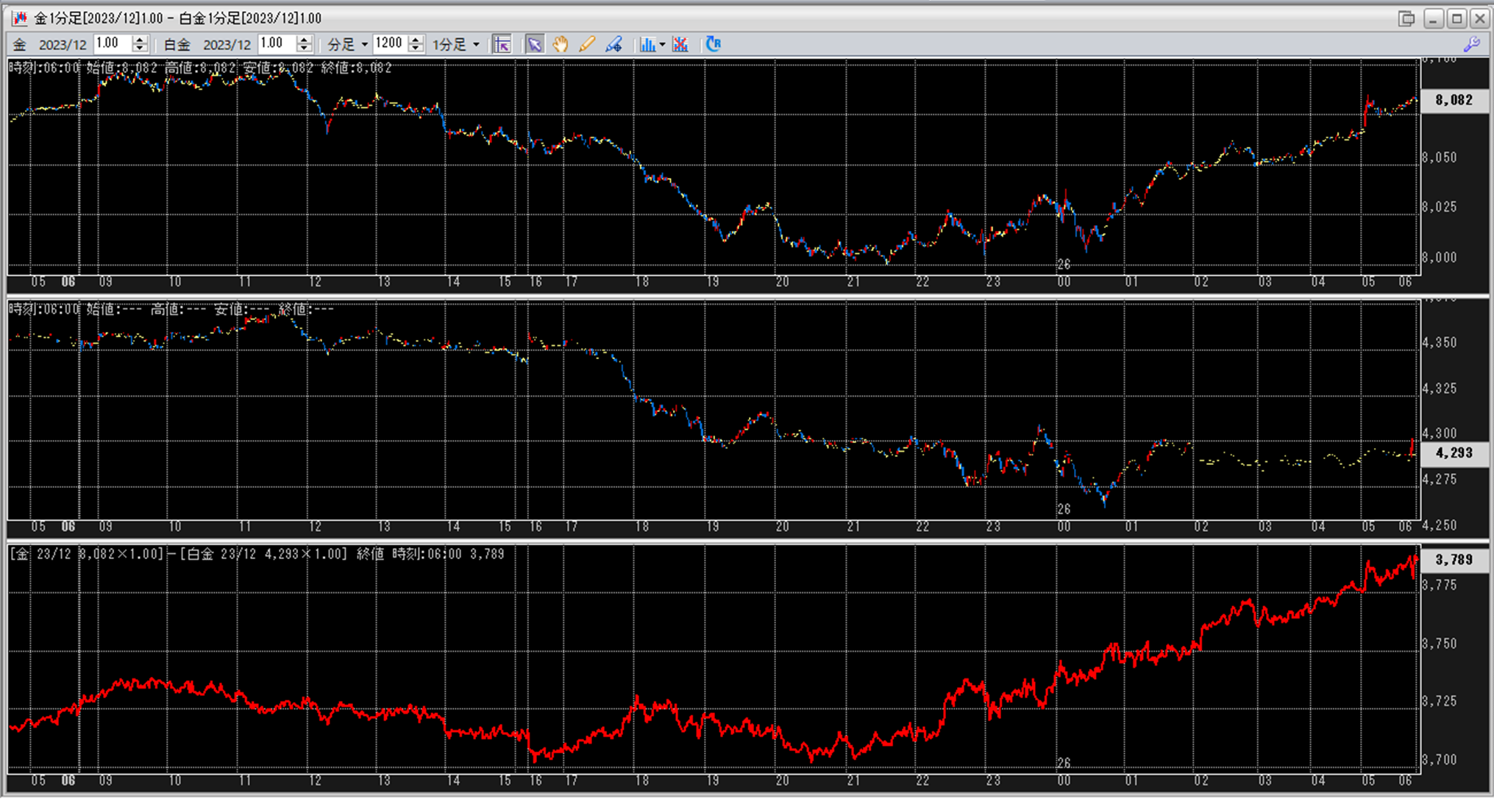Click the blue refresh reload icon
This screenshot has width=1494, height=799.
(x=714, y=44)
